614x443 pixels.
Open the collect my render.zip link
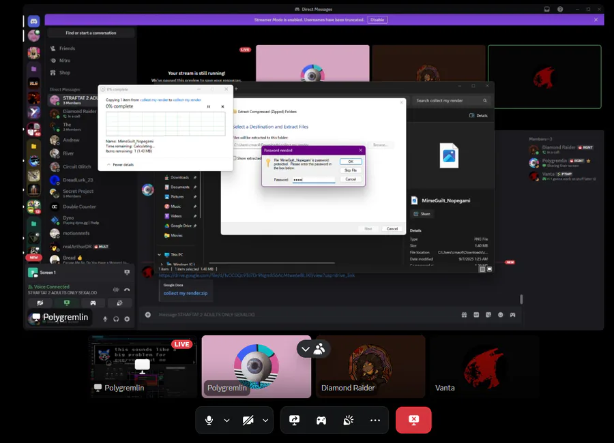tap(186, 293)
